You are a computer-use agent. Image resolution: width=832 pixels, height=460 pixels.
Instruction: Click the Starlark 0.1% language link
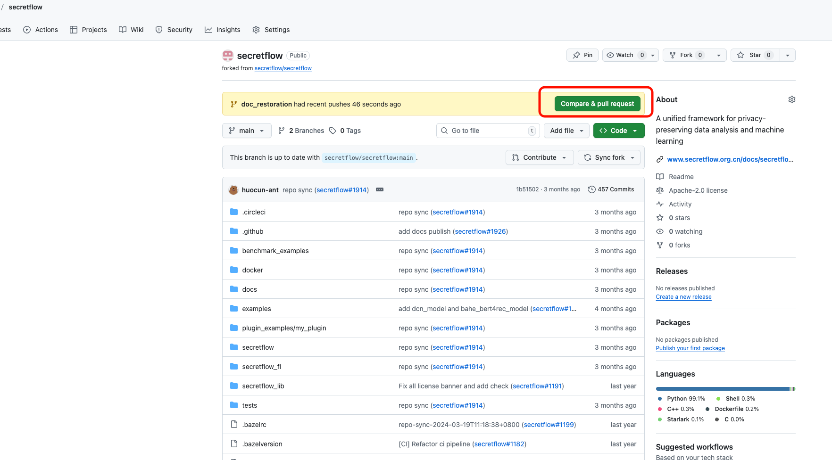coord(681,419)
